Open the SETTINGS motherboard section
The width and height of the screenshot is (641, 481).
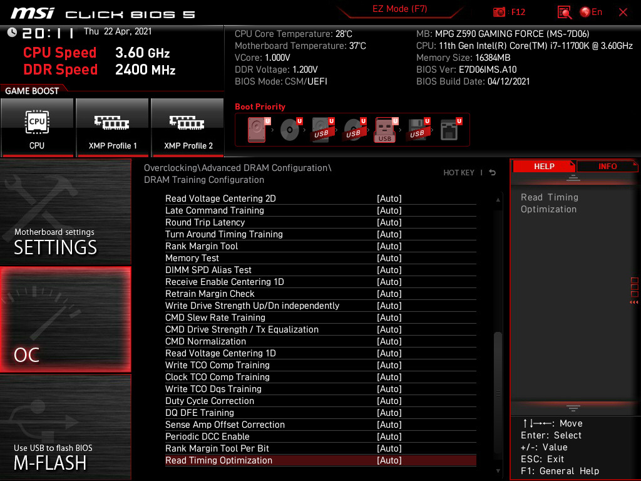point(66,212)
